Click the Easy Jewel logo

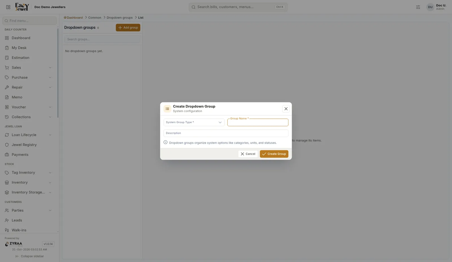click(22, 7)
